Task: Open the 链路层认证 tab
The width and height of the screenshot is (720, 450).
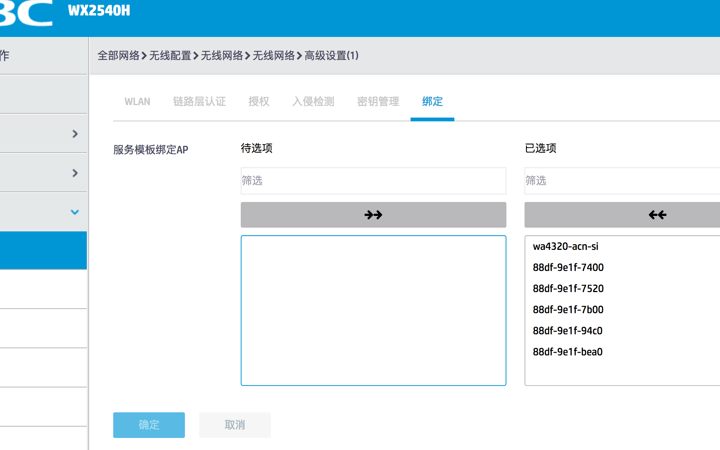Action: 199,101
